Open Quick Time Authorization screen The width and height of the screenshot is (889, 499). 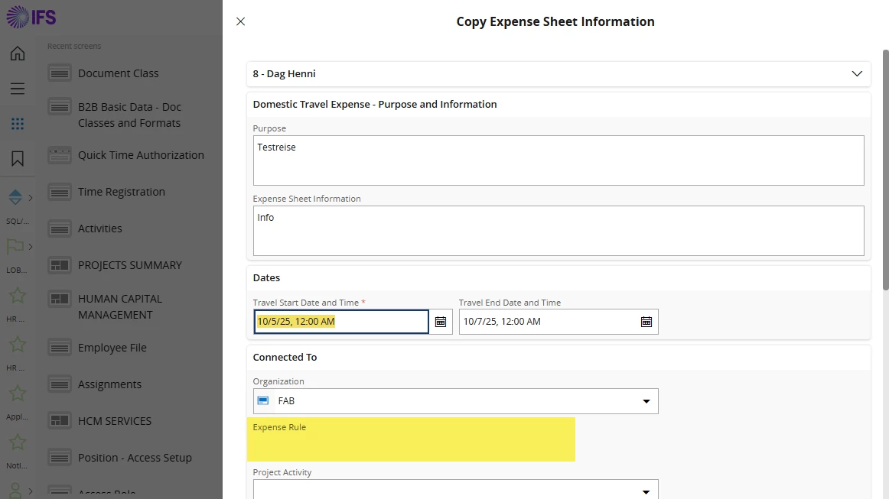coord(141,155)
